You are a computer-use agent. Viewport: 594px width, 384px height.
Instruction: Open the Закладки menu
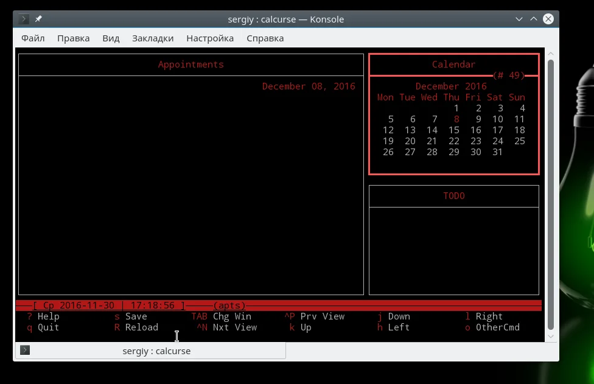coord(153,38)
